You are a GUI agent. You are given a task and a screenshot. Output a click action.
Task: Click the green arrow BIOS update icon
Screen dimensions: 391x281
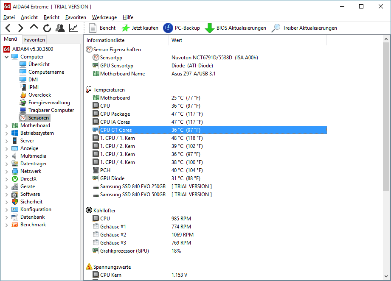click(x=209, y=28)
